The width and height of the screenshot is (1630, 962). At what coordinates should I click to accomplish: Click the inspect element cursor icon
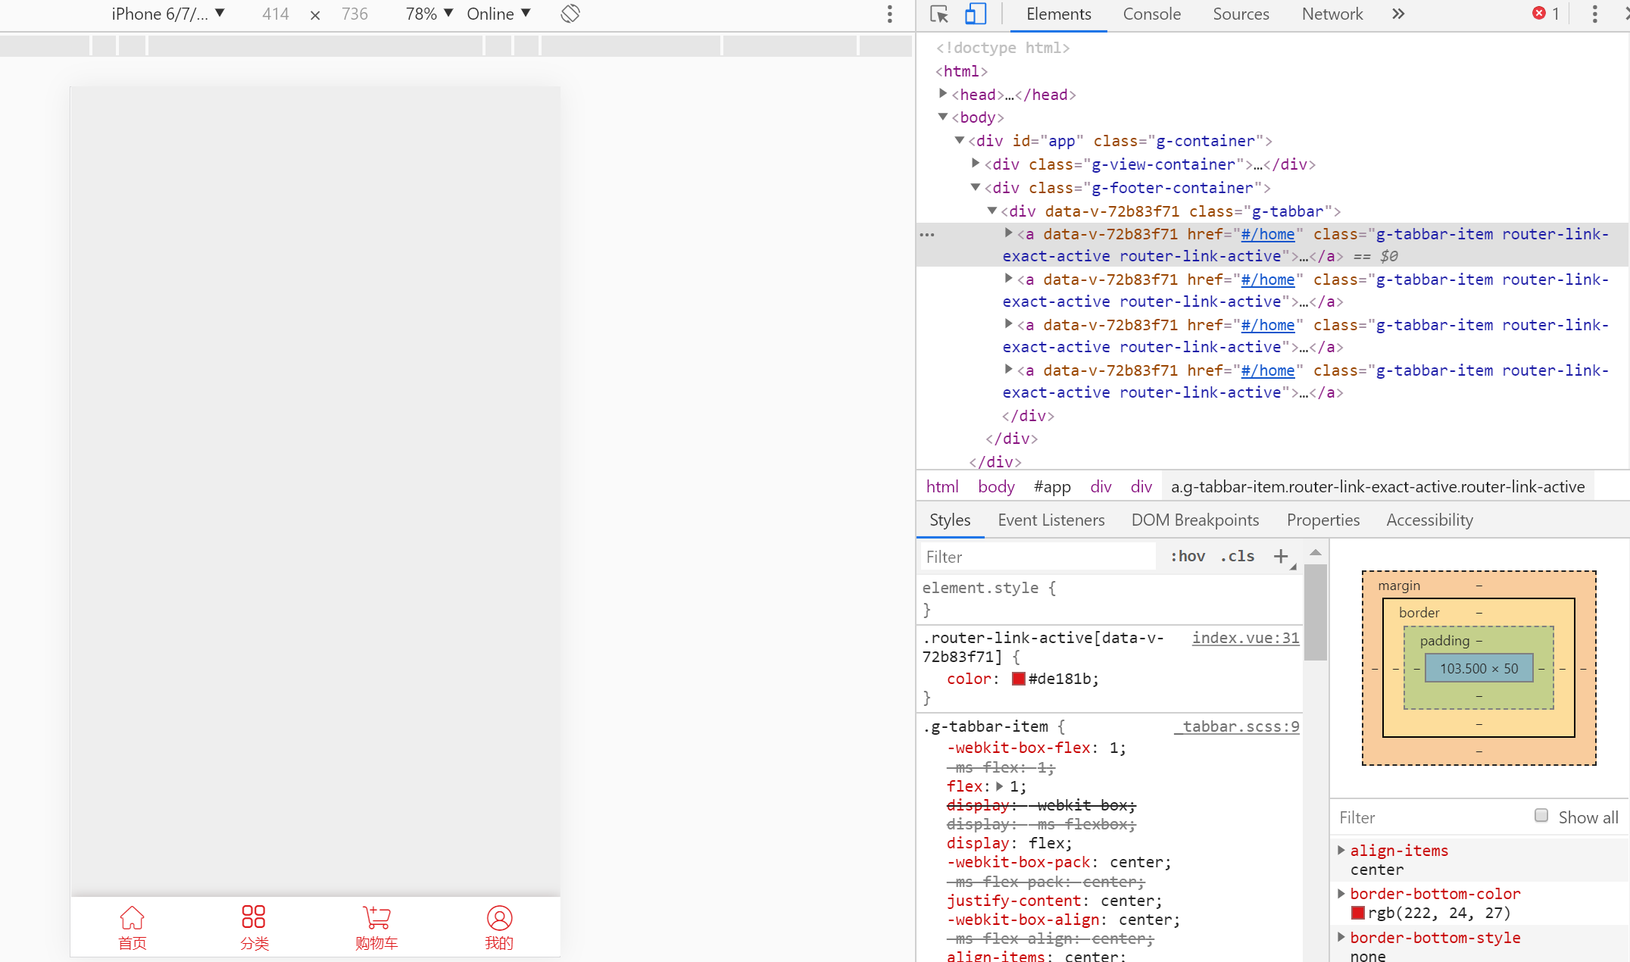938,14
